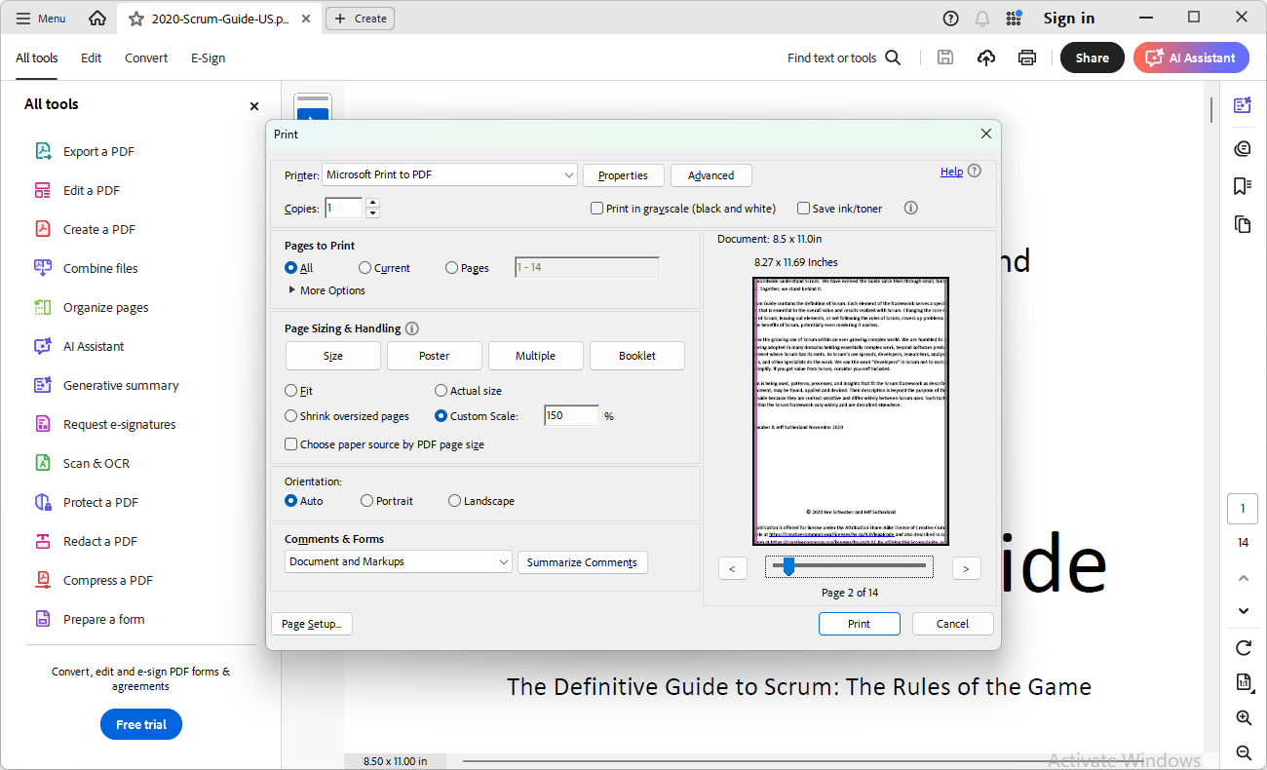Check the Save ink/toner option
This screenshot has width=1267, height=770.
pos(804,209)
